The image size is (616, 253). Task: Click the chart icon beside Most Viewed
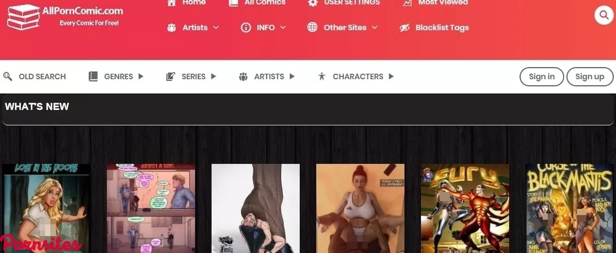tap(407, 3)
